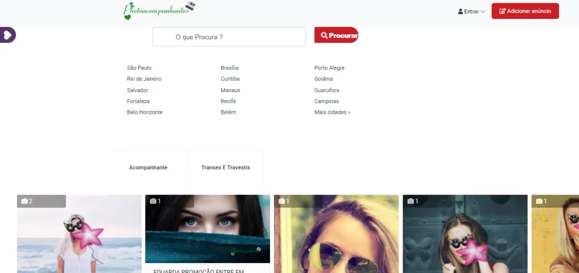The height and width of the screenshot is (273, 579).
Task: Click the Adicionar anúncio button
Action: tap(525, 10)
